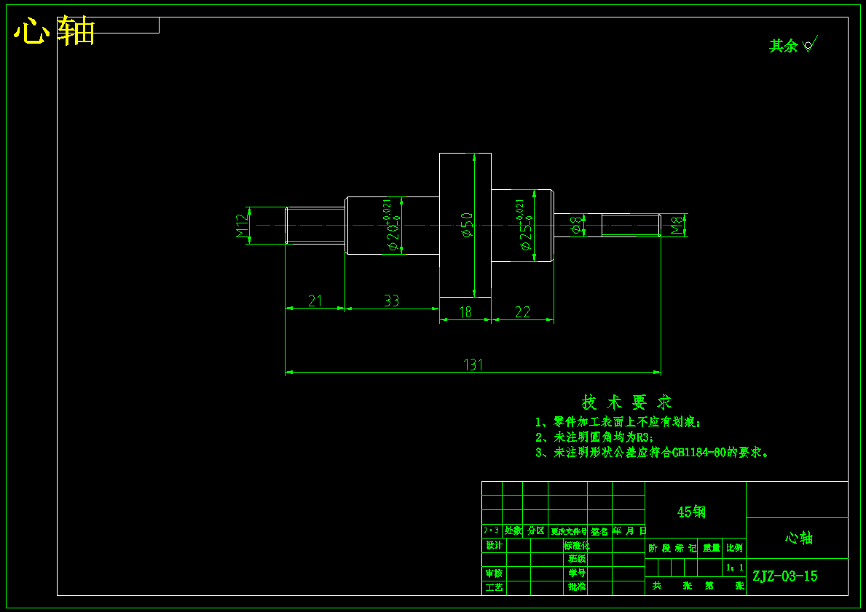
Task: Click the 分区 header cell
Action: tap(535, 531)
